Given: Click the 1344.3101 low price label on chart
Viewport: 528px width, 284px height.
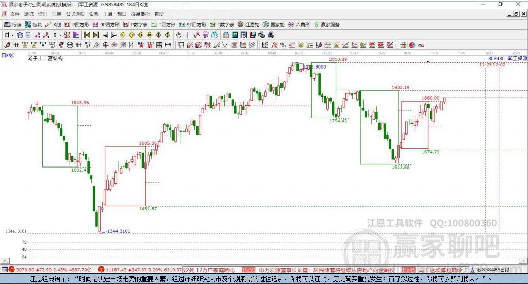Looking at the screenshot, I should tap(119, 231).
